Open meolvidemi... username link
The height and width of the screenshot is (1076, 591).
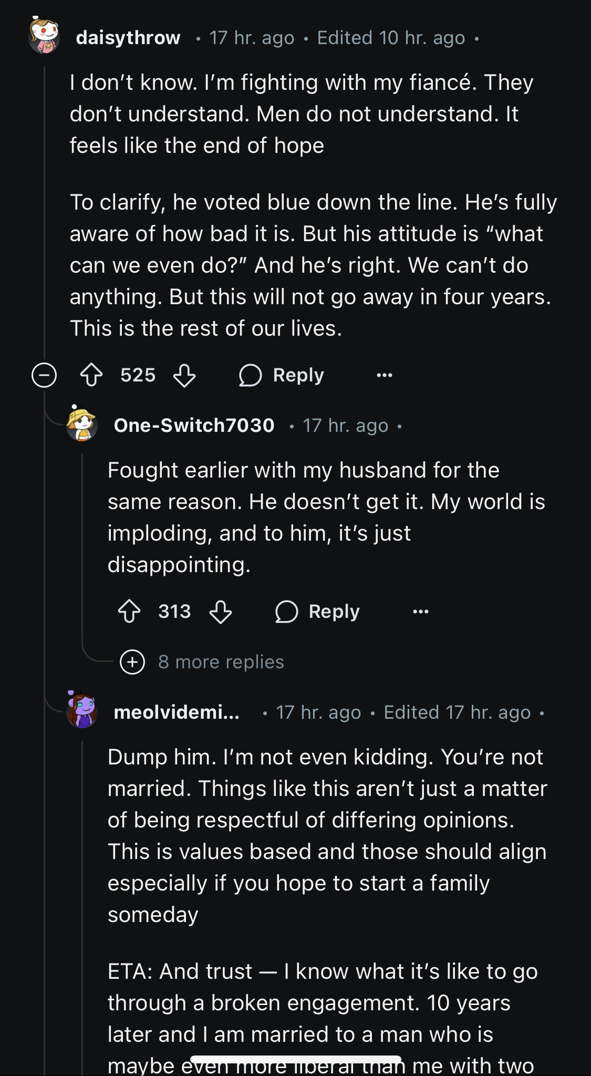[177, 712]
